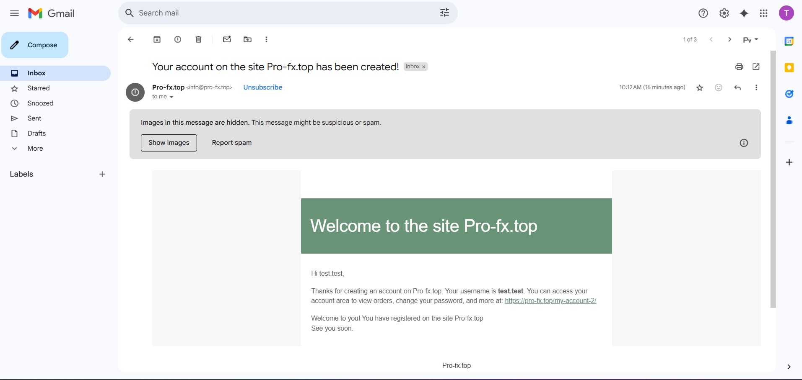
Task: Open the main menu hamburger icon
Action: click(x=14, y=13)
